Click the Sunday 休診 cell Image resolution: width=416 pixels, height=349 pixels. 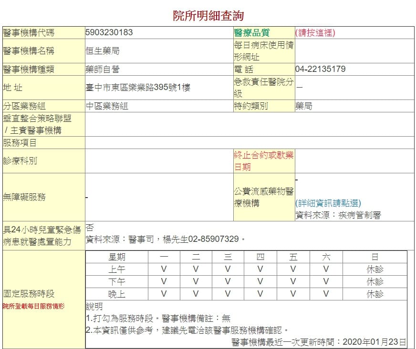point(375,269)
